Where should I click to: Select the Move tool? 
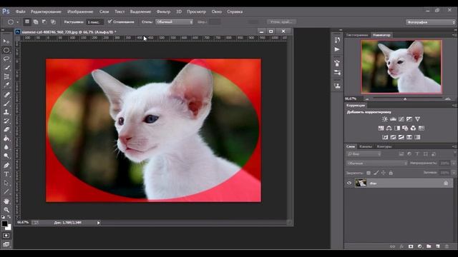pyautogui.click(x=6, y=41)
